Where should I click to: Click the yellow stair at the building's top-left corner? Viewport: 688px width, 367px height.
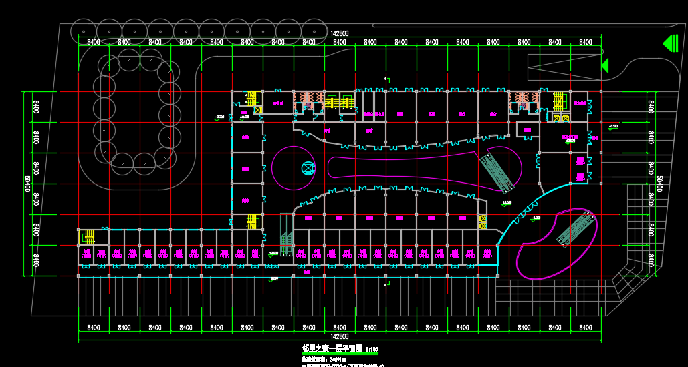coord(251,98)
